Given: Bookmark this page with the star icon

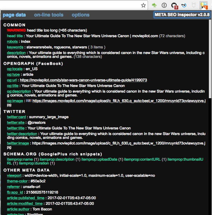Looking at the screenshot, I should [143, 5].
